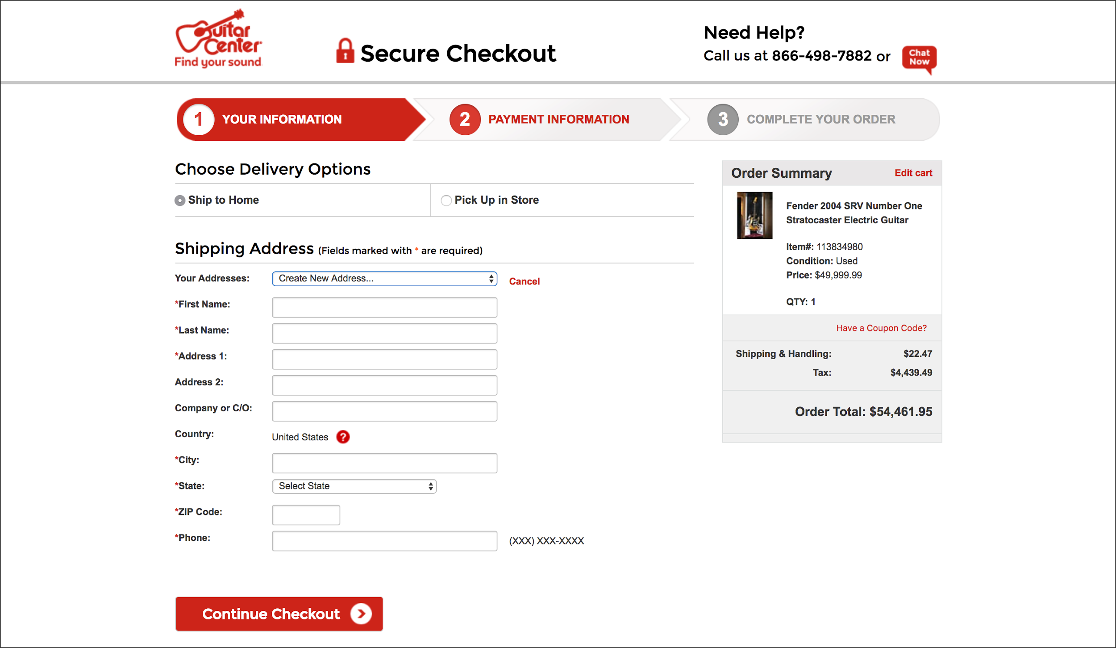Click the Cancel link
1116x648 pixels.
click(524, 281)
